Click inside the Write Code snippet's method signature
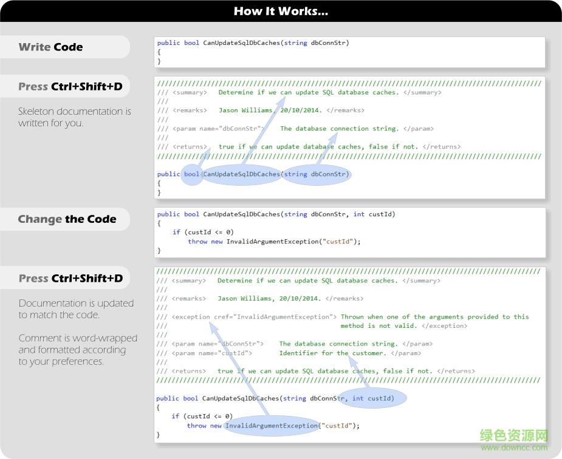Viewport: 562px width, 459px height. [x=253, y=43]
